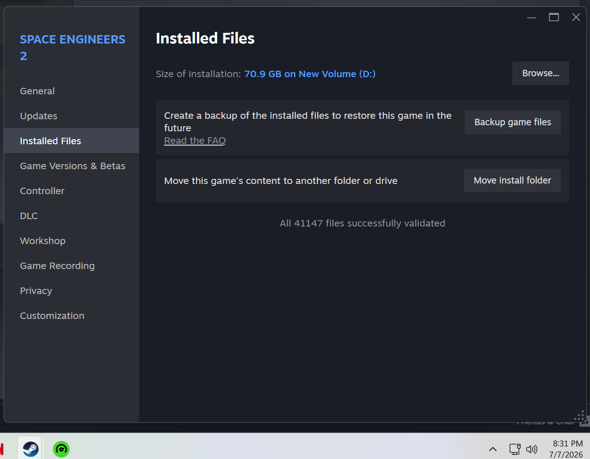Click the 70.9 GB on New Volume (D:) text

(x=310, y=74)
